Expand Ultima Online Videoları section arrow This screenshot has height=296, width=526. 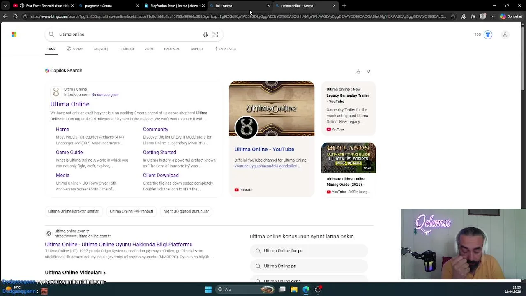(104, 273)
